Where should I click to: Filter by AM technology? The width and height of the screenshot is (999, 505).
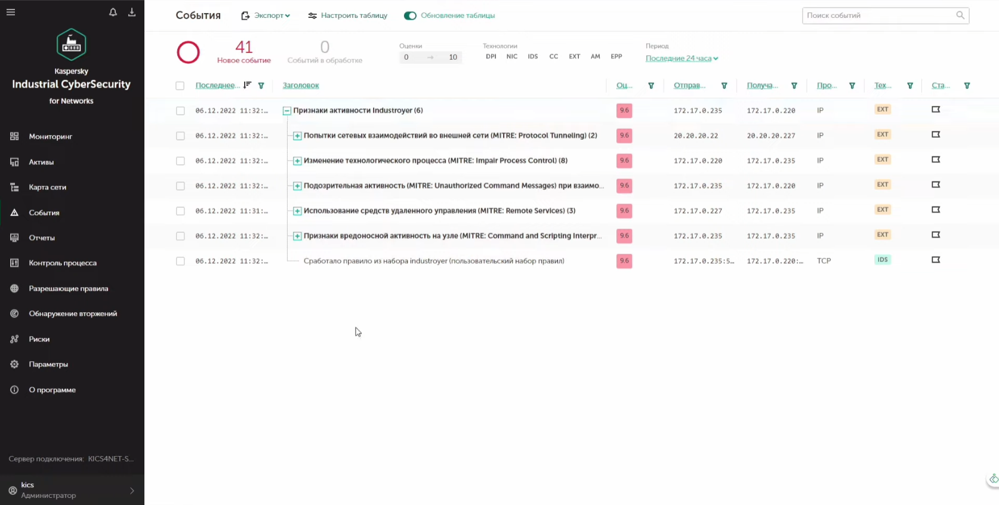click(x=596, y=57)
